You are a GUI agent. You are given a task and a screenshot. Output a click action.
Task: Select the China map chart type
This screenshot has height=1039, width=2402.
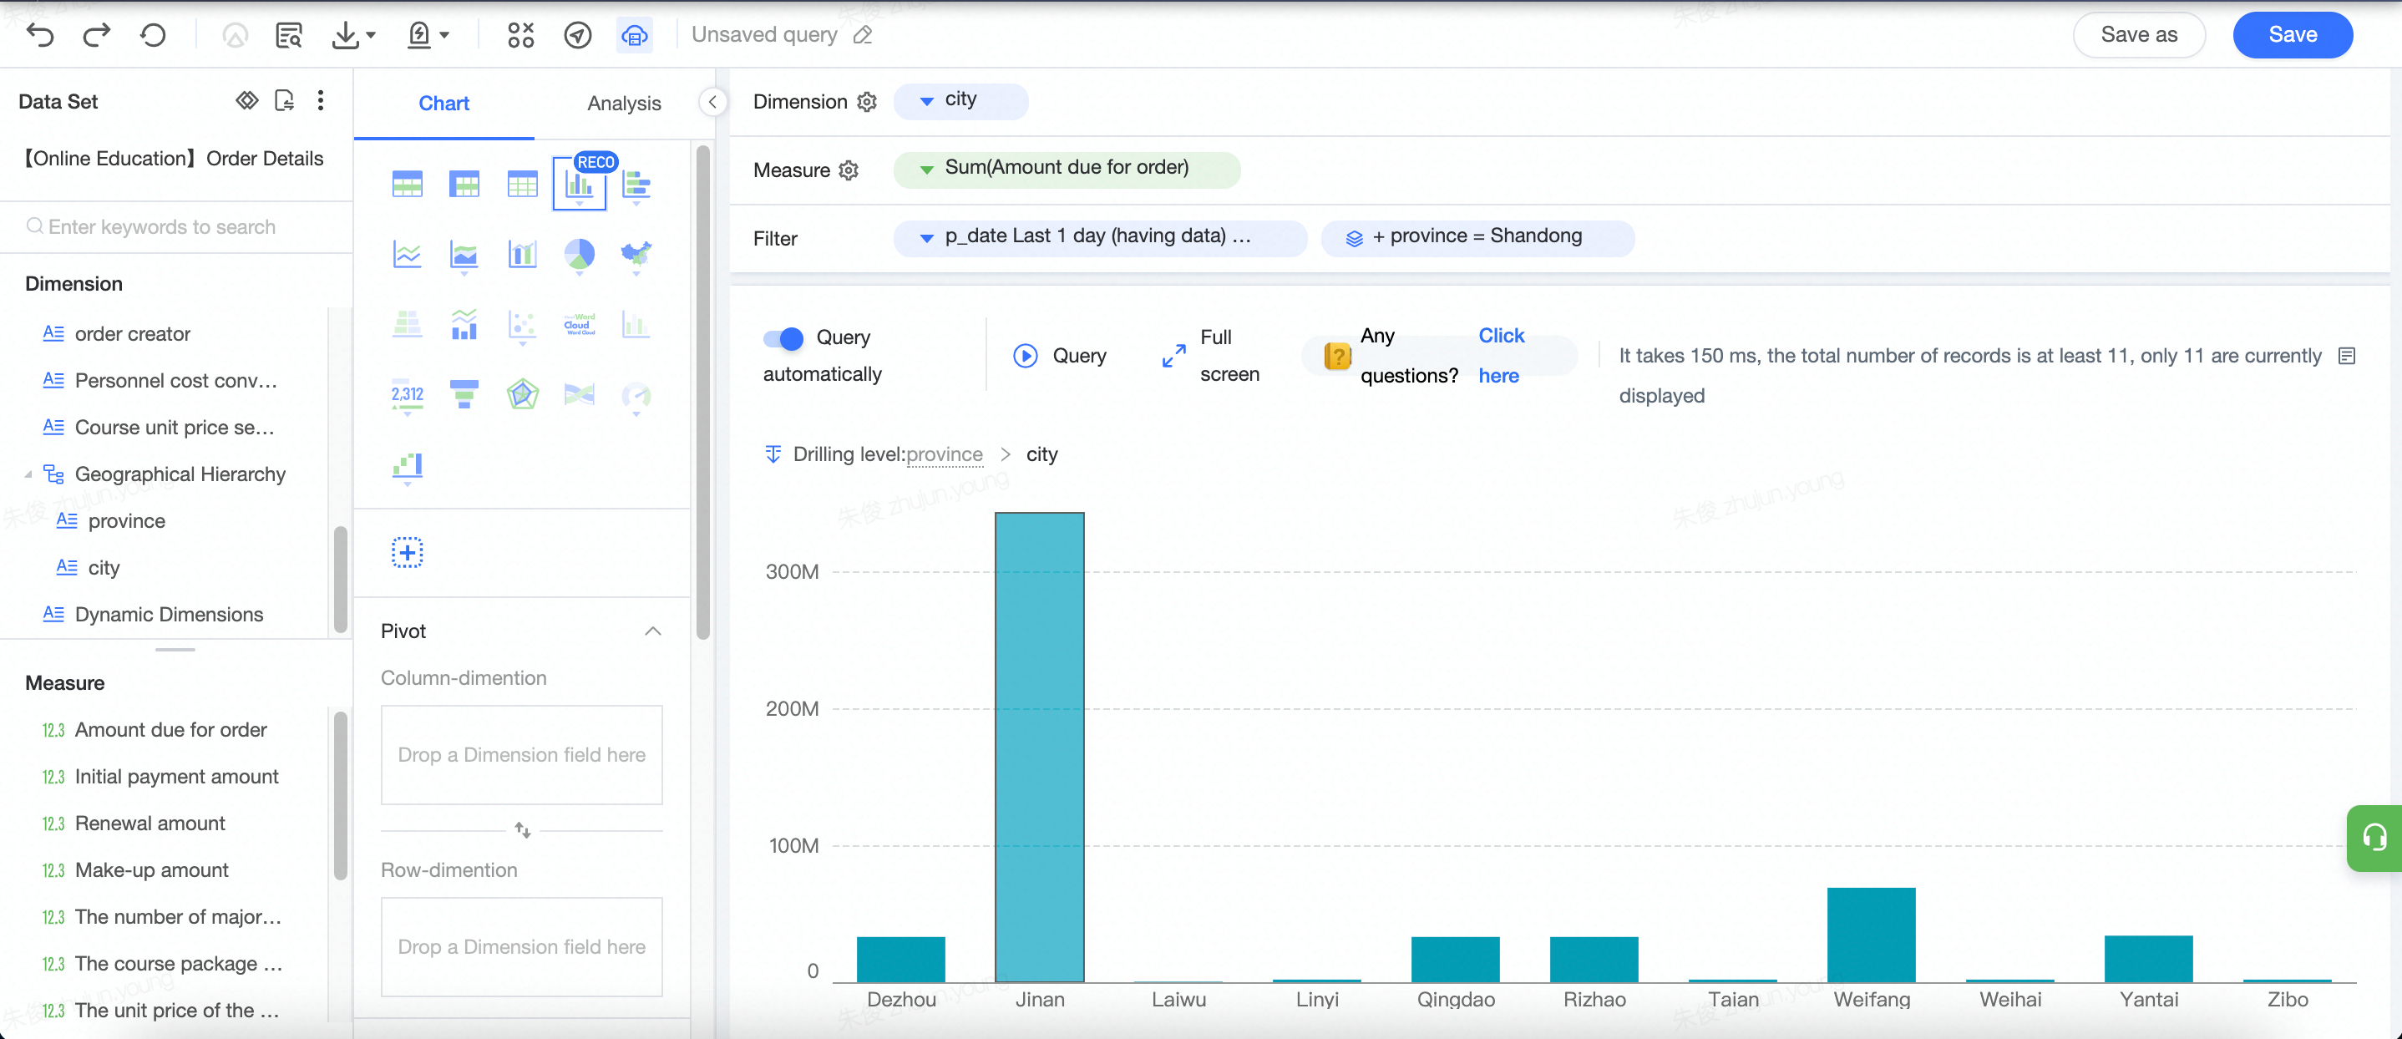(x=636, y=254)
